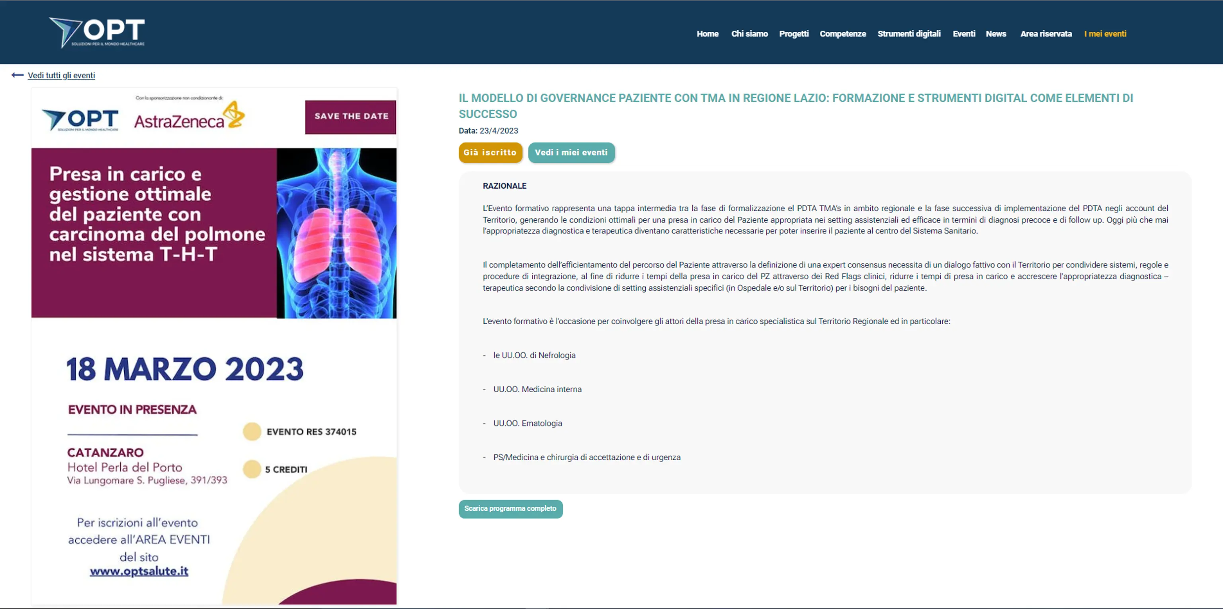Open Chi siamo menu
Image resolution: width=1223 pixels, height=609 pixels.
[749, 34]
